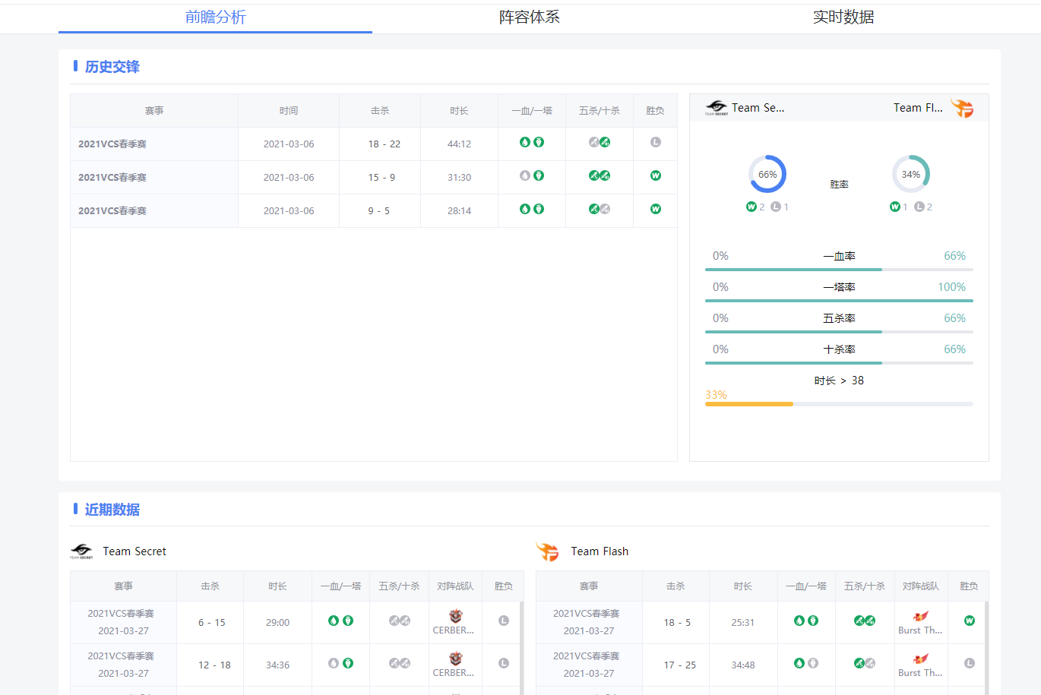The width and height of the screenshot is (1041, 695).
Task: Click the orange 时长 > 38 progress bar
Action: tap(839, 404)
